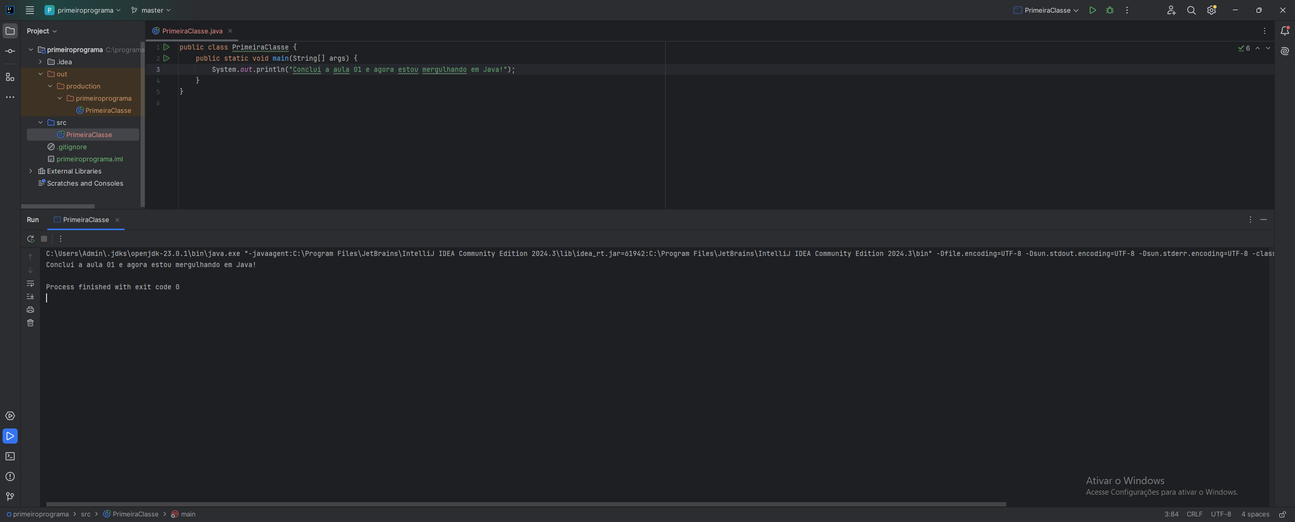Image resolution: width=1295 pixels, height=522 pixels.
Task: Click the UTF-8 encoding setting
Action: (x=1221, y=514)
